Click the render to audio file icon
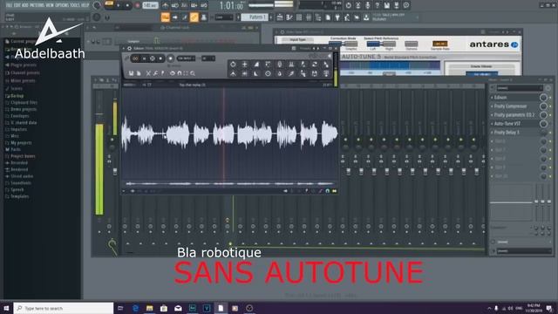Screen dimensions: 558x314 tap(397, 5)
